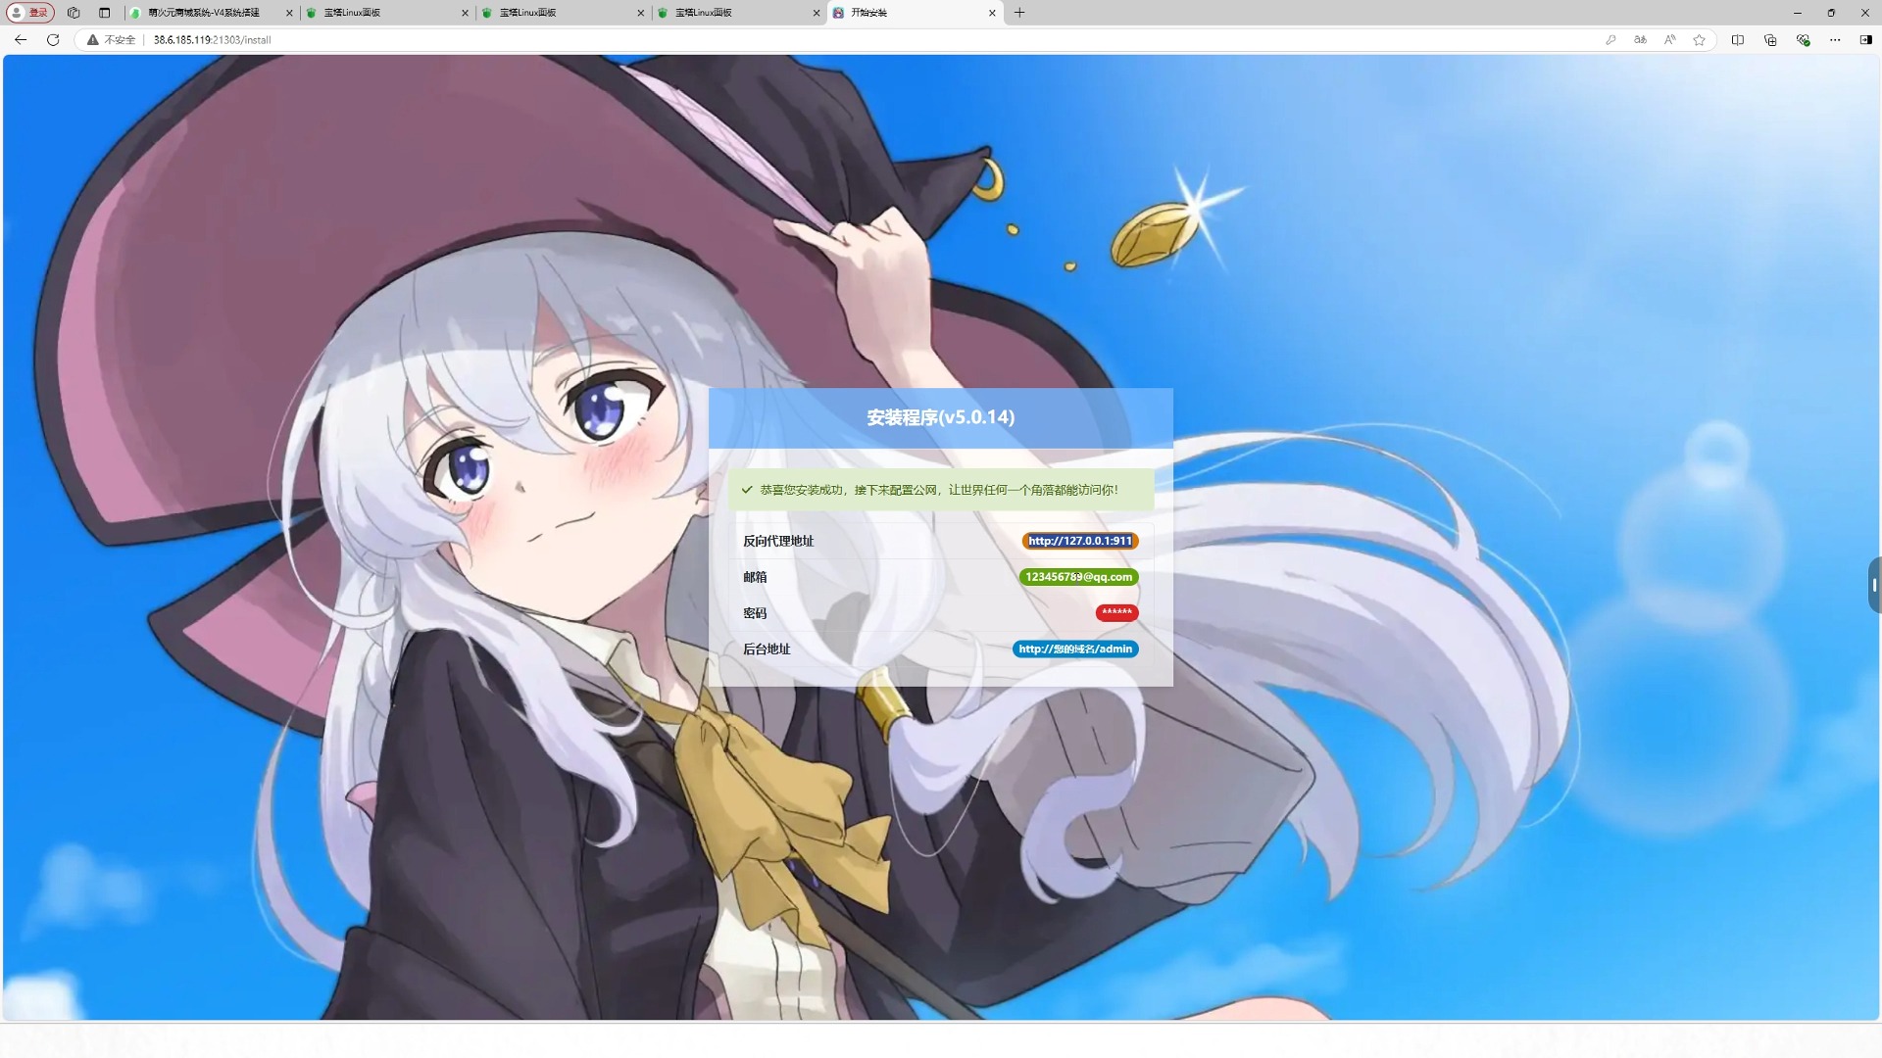The height and width of the screenshot is (1058, 1882).
Task: Restore down the browser window
Action: pyautogui.click(x=1831, y=13)
